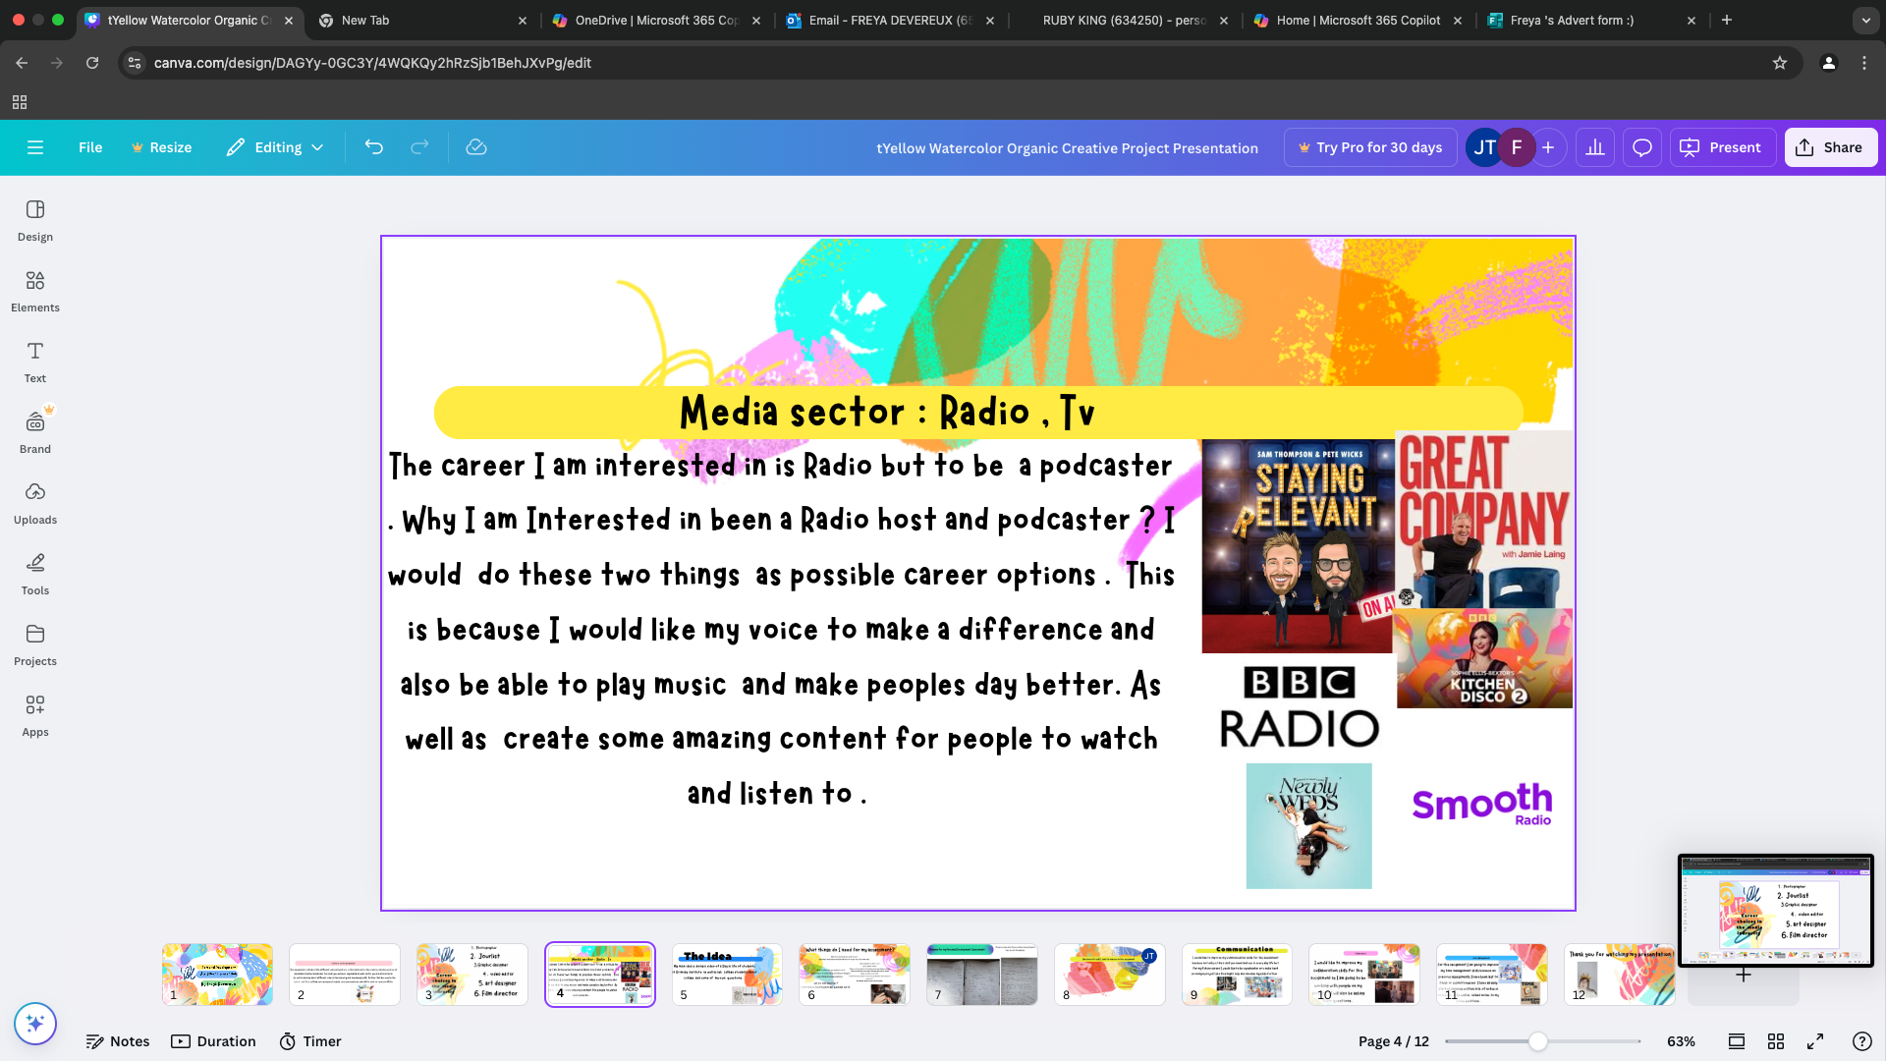Click the Present button
Screen dimensions: 1886x1061
point(1723,147)
